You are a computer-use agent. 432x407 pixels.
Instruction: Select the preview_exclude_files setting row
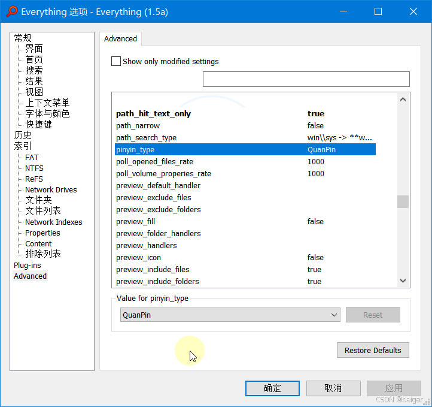tap(245, 198)
